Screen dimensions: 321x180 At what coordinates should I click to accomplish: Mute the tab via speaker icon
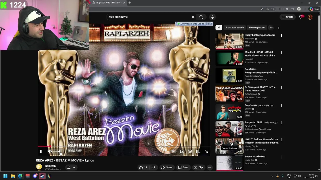(x=93, y=3)
